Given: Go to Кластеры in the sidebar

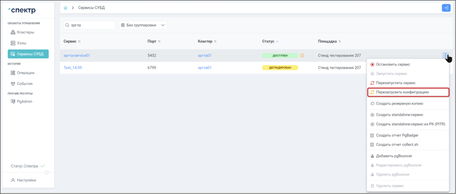Looking at the screenshot, I should click(x=25, y=32).
